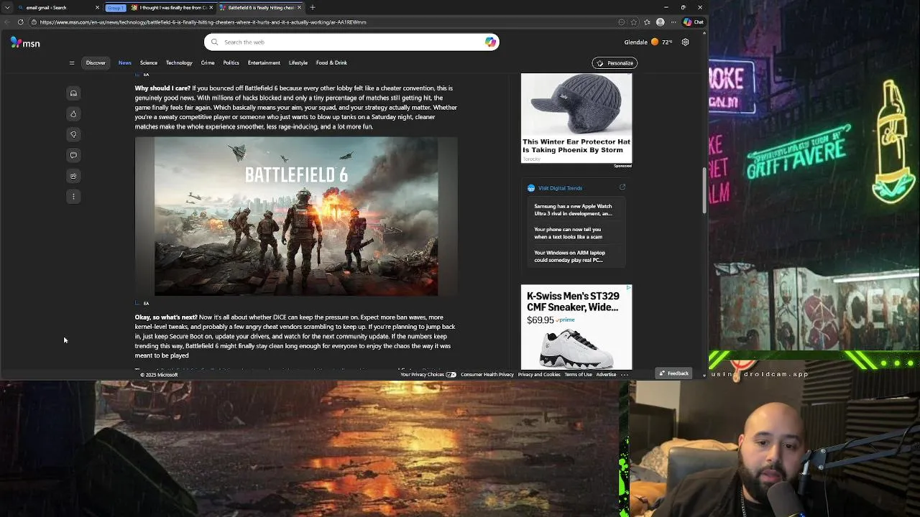Open Your Privacy Choices link

point(428,375)
